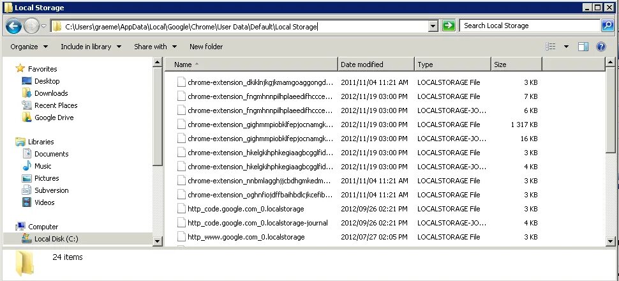
Task: Click the Help question mark icon
Action: tap(601, 47)
